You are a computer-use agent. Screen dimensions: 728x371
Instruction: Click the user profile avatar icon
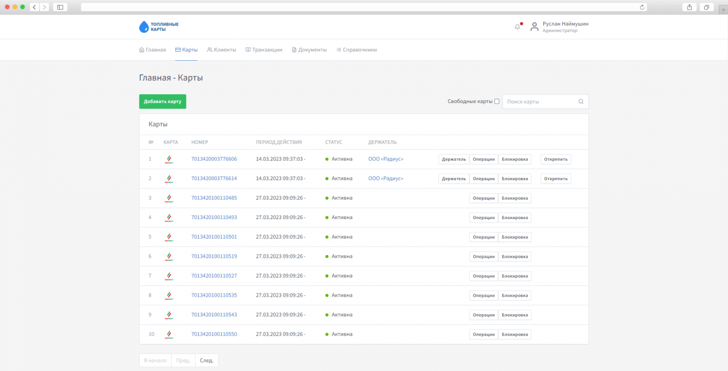[535, 27]
